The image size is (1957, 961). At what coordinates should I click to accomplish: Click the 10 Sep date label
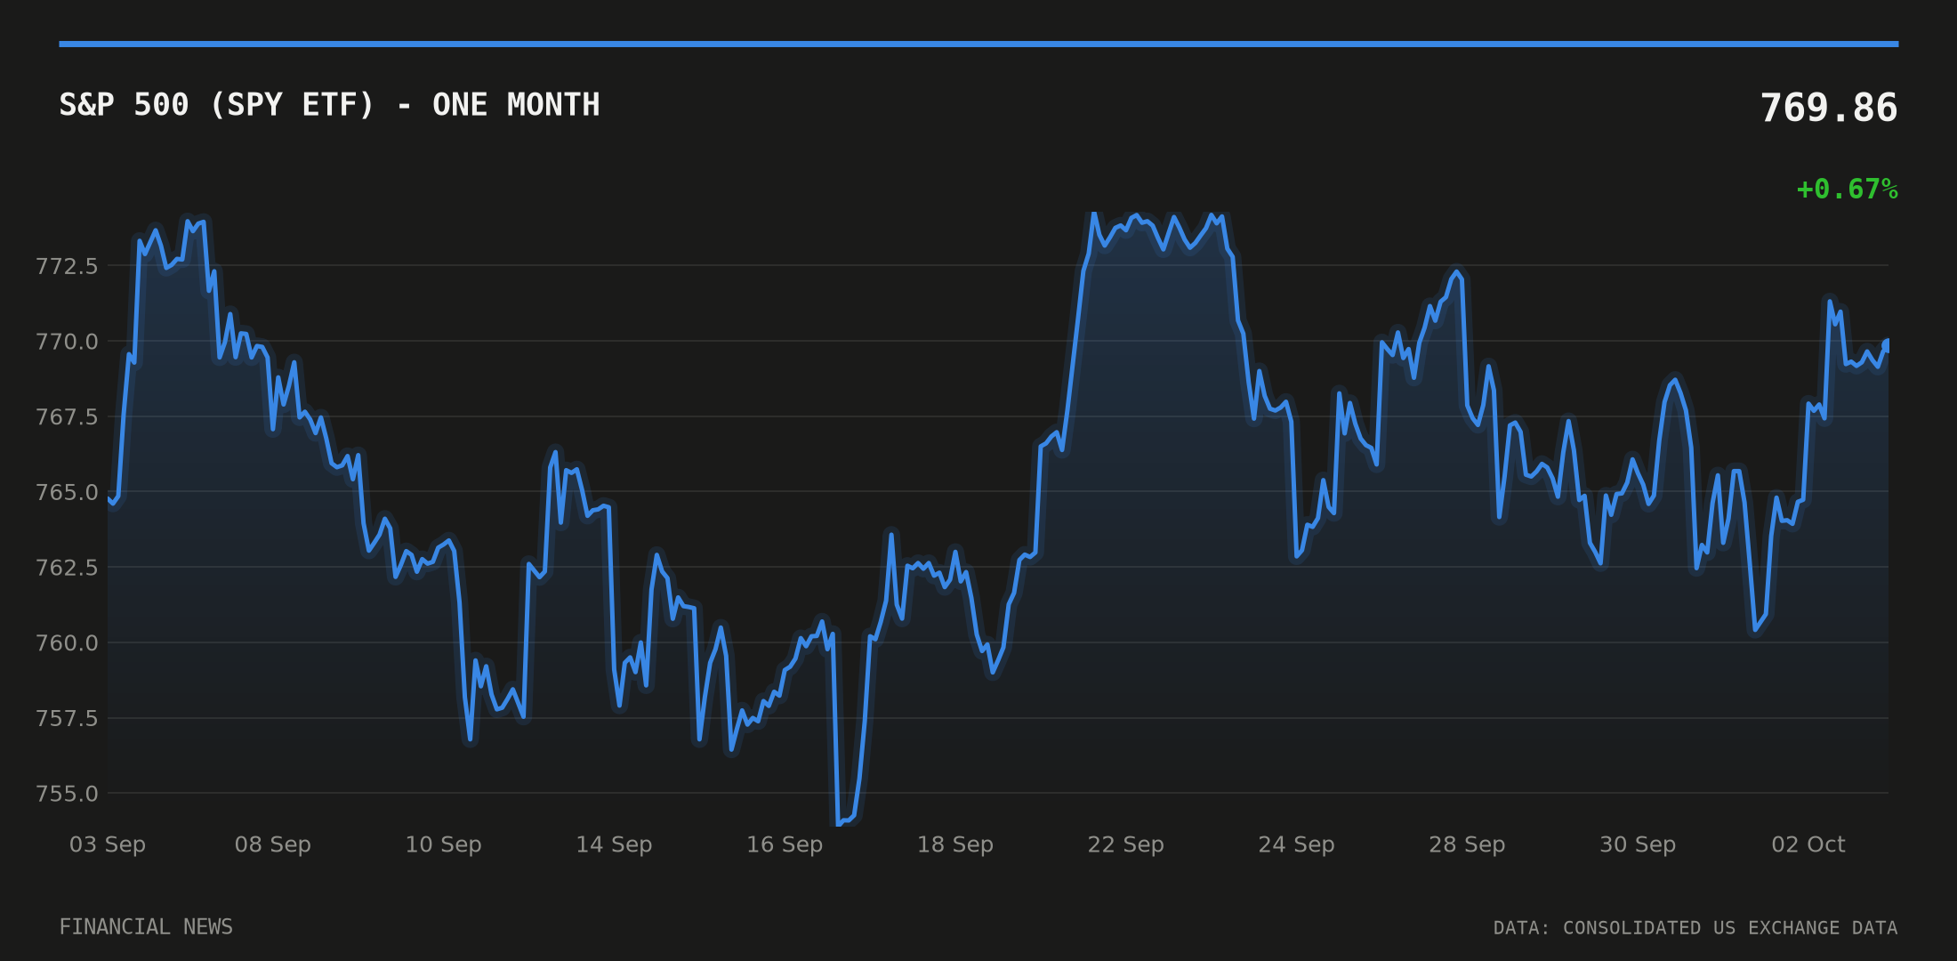coord(444,844)
